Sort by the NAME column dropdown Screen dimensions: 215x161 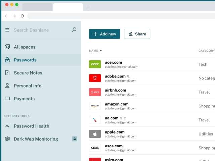tap(95, 51)
